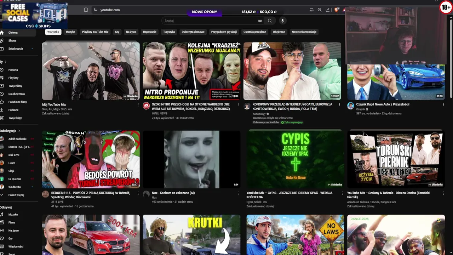Open Shorts from the sidebar

pyautogui.click(x=17, y=41)
